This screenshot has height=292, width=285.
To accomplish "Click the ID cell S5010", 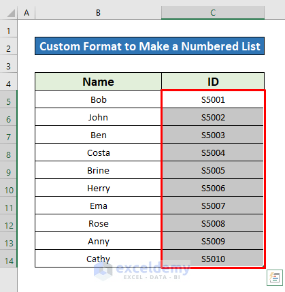I will (x=213, y=259).
